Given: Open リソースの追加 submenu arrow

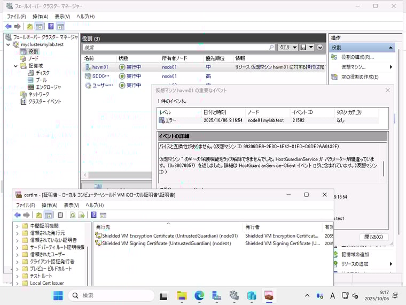Looking at the screenshot, I should [391, 264].
